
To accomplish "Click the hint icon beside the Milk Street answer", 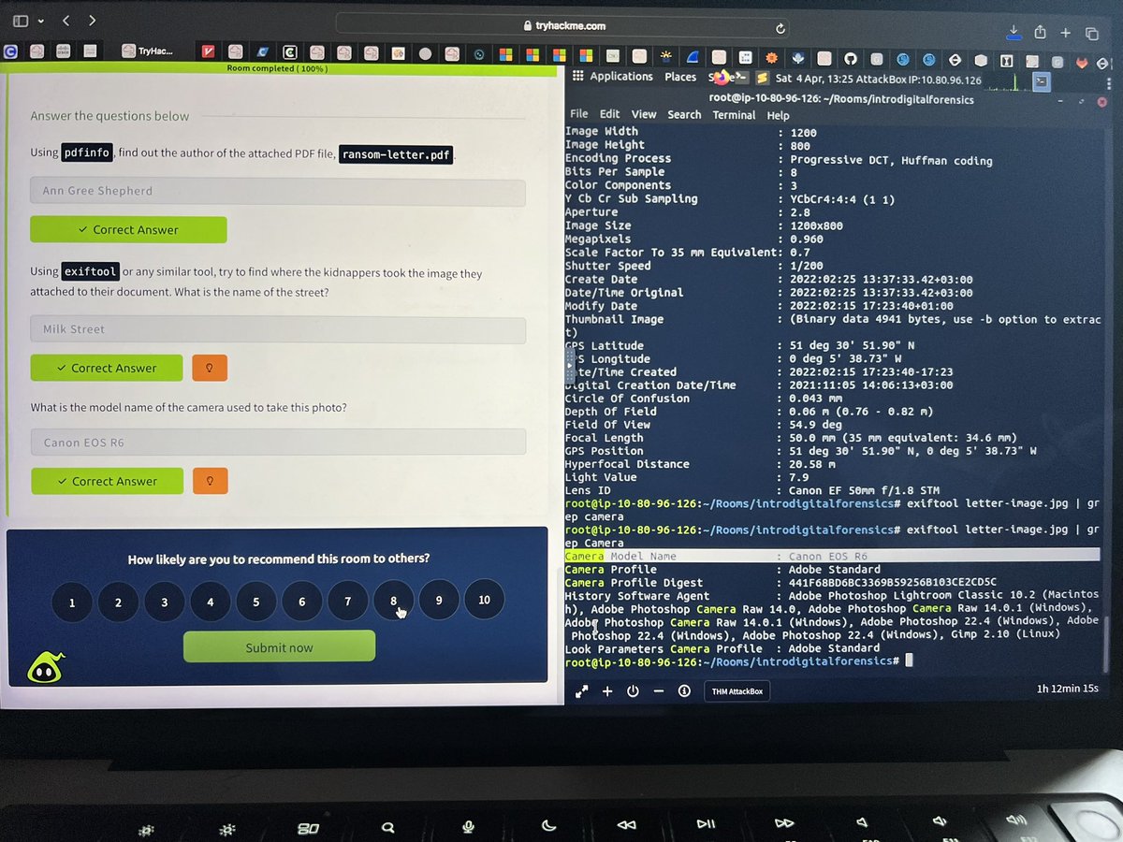I will (210, 368).
